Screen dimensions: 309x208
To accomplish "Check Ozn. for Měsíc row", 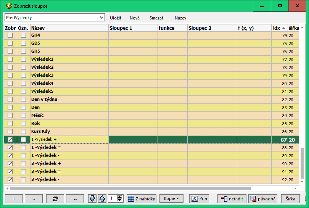I will coord(23,116).
